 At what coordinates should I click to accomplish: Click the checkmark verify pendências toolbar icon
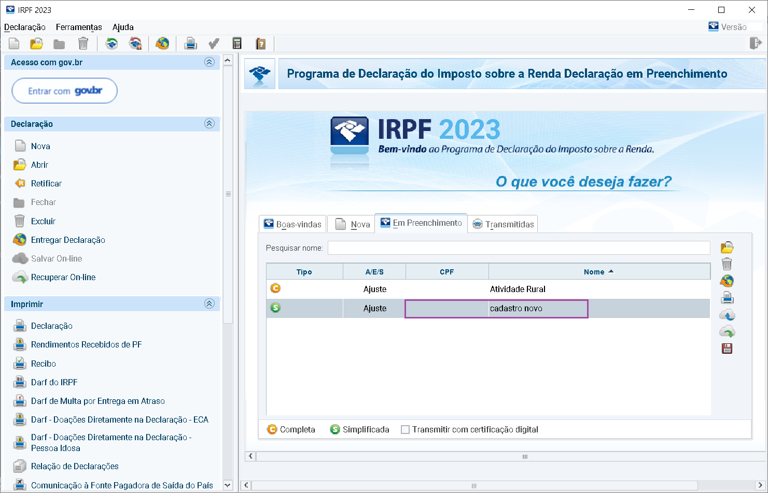click(214, 44)
